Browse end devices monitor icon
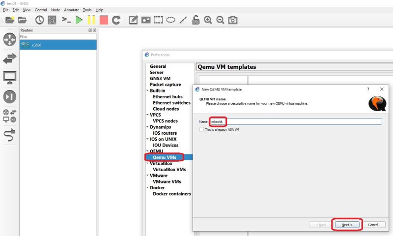393x236 pixels. point(10,78)
